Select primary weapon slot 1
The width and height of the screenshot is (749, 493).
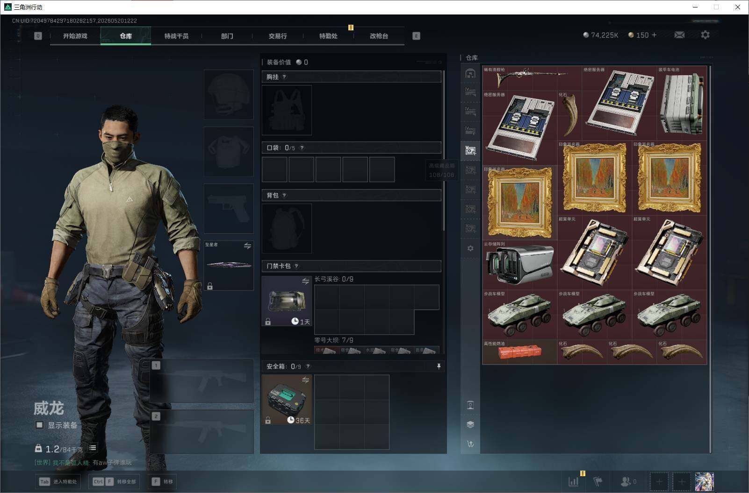pos(202,380)
